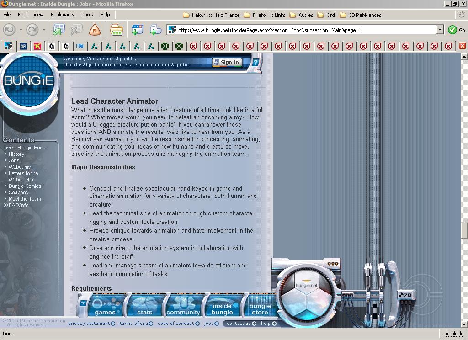Open the Forward button history dropdown arrow
The height and width of the screenshot is (340, 468).
point(43,30)
